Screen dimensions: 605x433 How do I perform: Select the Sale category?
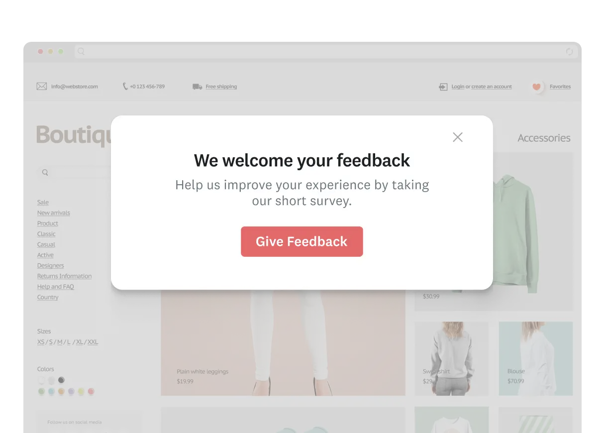(x=43, y=202)
